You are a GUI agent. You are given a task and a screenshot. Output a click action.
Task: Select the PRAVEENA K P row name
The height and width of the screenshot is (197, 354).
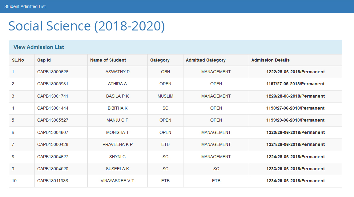point(117,144)
